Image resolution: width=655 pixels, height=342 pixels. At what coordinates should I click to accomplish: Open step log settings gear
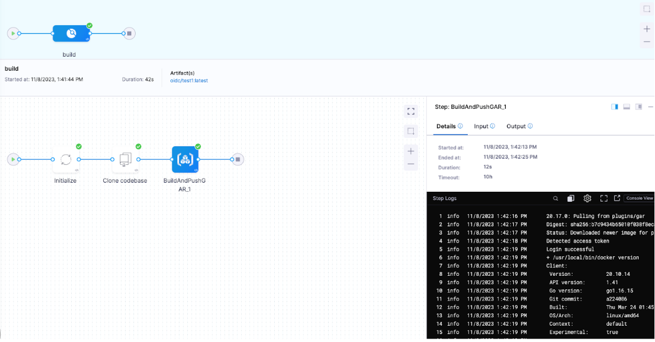coord(587,198)
